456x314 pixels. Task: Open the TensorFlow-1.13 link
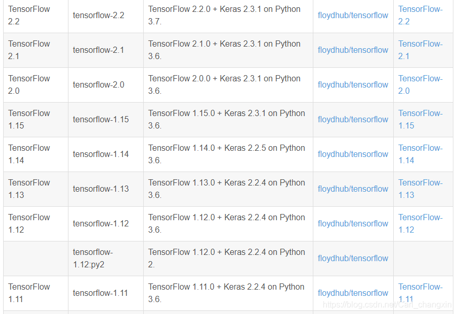pyautogui.click(x=420, y=189)
